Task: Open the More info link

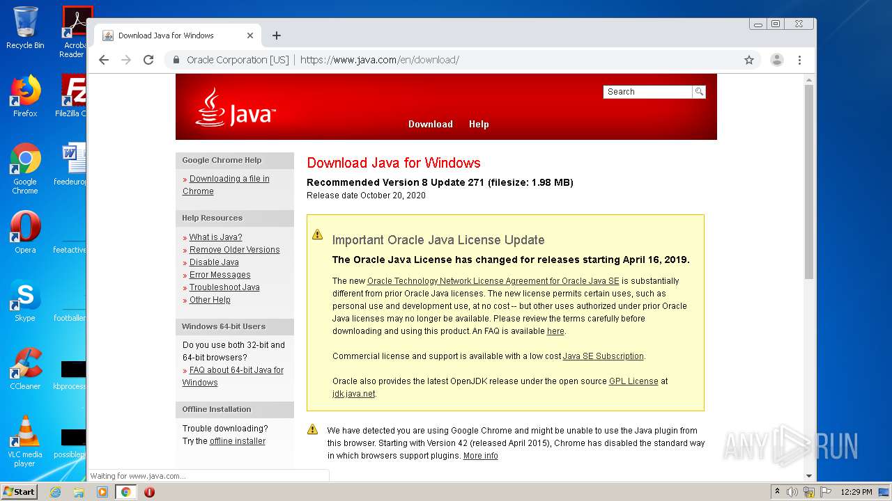Action: click(481, 456)
